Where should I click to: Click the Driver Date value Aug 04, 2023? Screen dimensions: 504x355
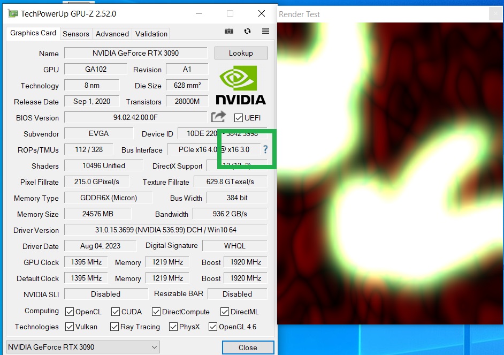pyautogui.click(x=100, y=246)
